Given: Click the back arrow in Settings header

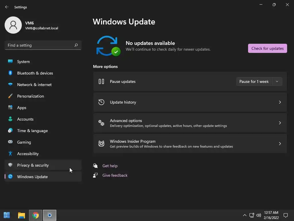Looking at the screenshot, I should pyautogui.click(x=7, y=7).
